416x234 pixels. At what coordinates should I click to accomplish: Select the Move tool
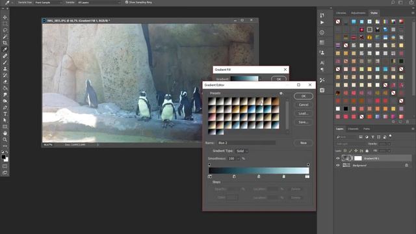5,18
